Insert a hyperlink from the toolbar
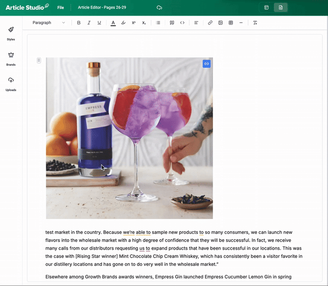Image resolution: width=328 pixels, height=286 pixels. 210,23
